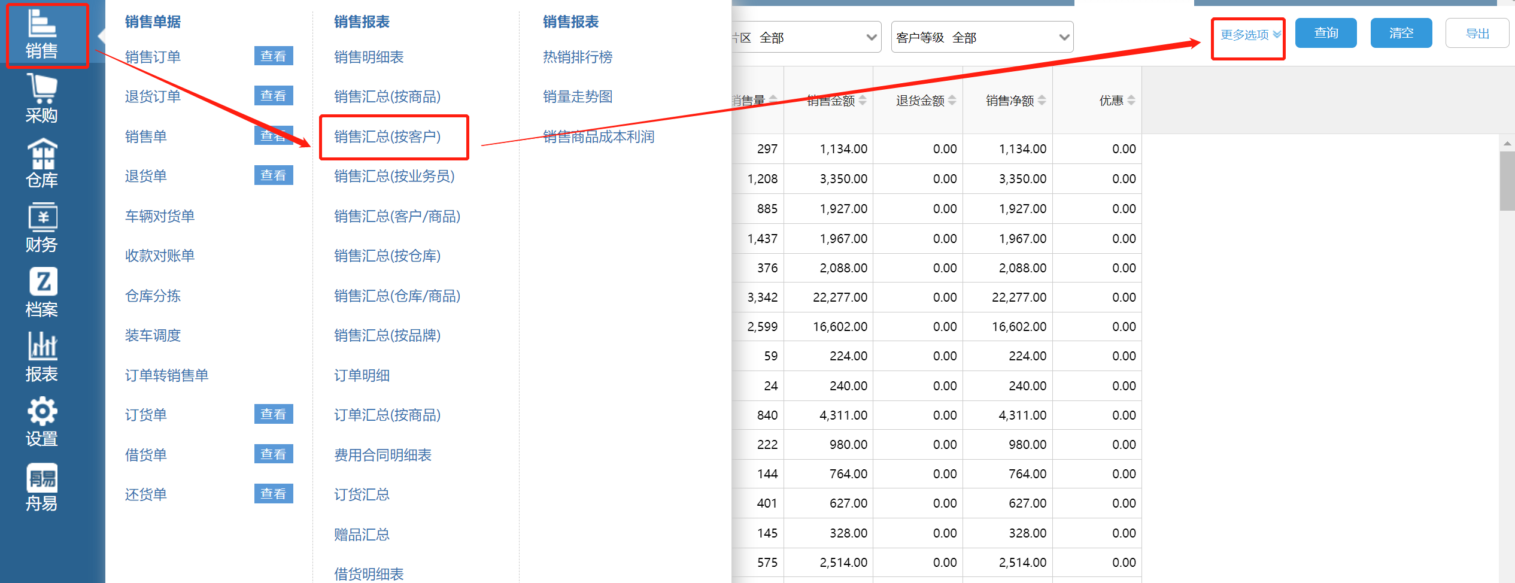The height and width of the screenshot is (583, 1515).
Task: Open 订单转销售单 menu item
Action: (x=166, y=375)
